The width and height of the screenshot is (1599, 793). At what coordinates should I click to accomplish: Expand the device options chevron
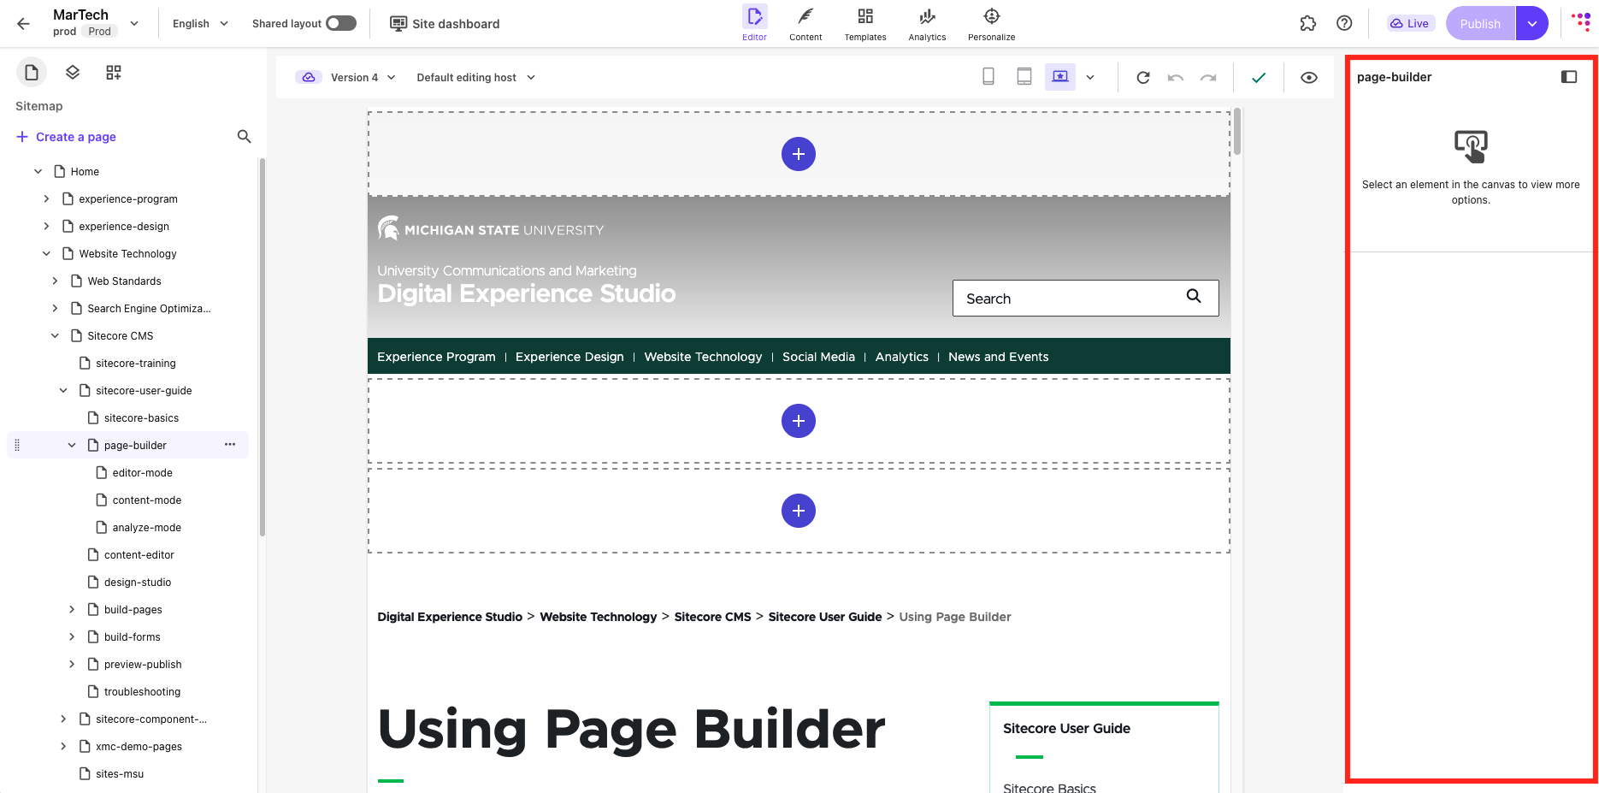coord(1090,77)
